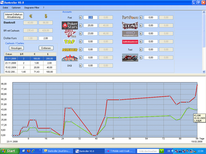The height and width of the screenshot is (154, 206).
Task: Click the Bankroller icon in the title bar
Action: 2,2
